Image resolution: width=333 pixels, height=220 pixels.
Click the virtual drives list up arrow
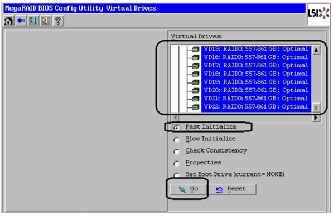tap(316, 50)
